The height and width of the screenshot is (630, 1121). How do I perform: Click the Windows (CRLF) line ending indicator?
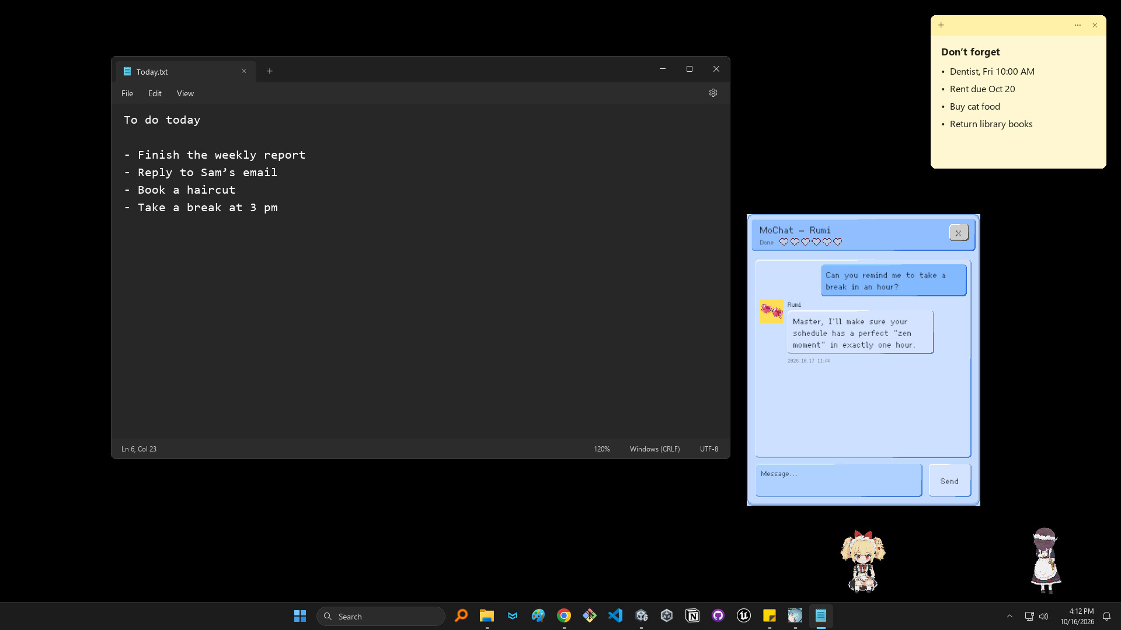click(655, 449)
